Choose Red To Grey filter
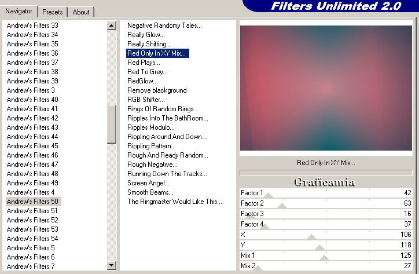The image size is (419, 274). [x=147, y=72]
